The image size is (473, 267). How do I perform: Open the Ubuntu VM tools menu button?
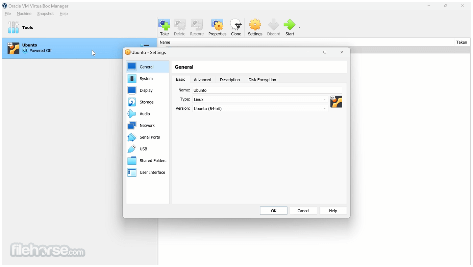[145, 45]
